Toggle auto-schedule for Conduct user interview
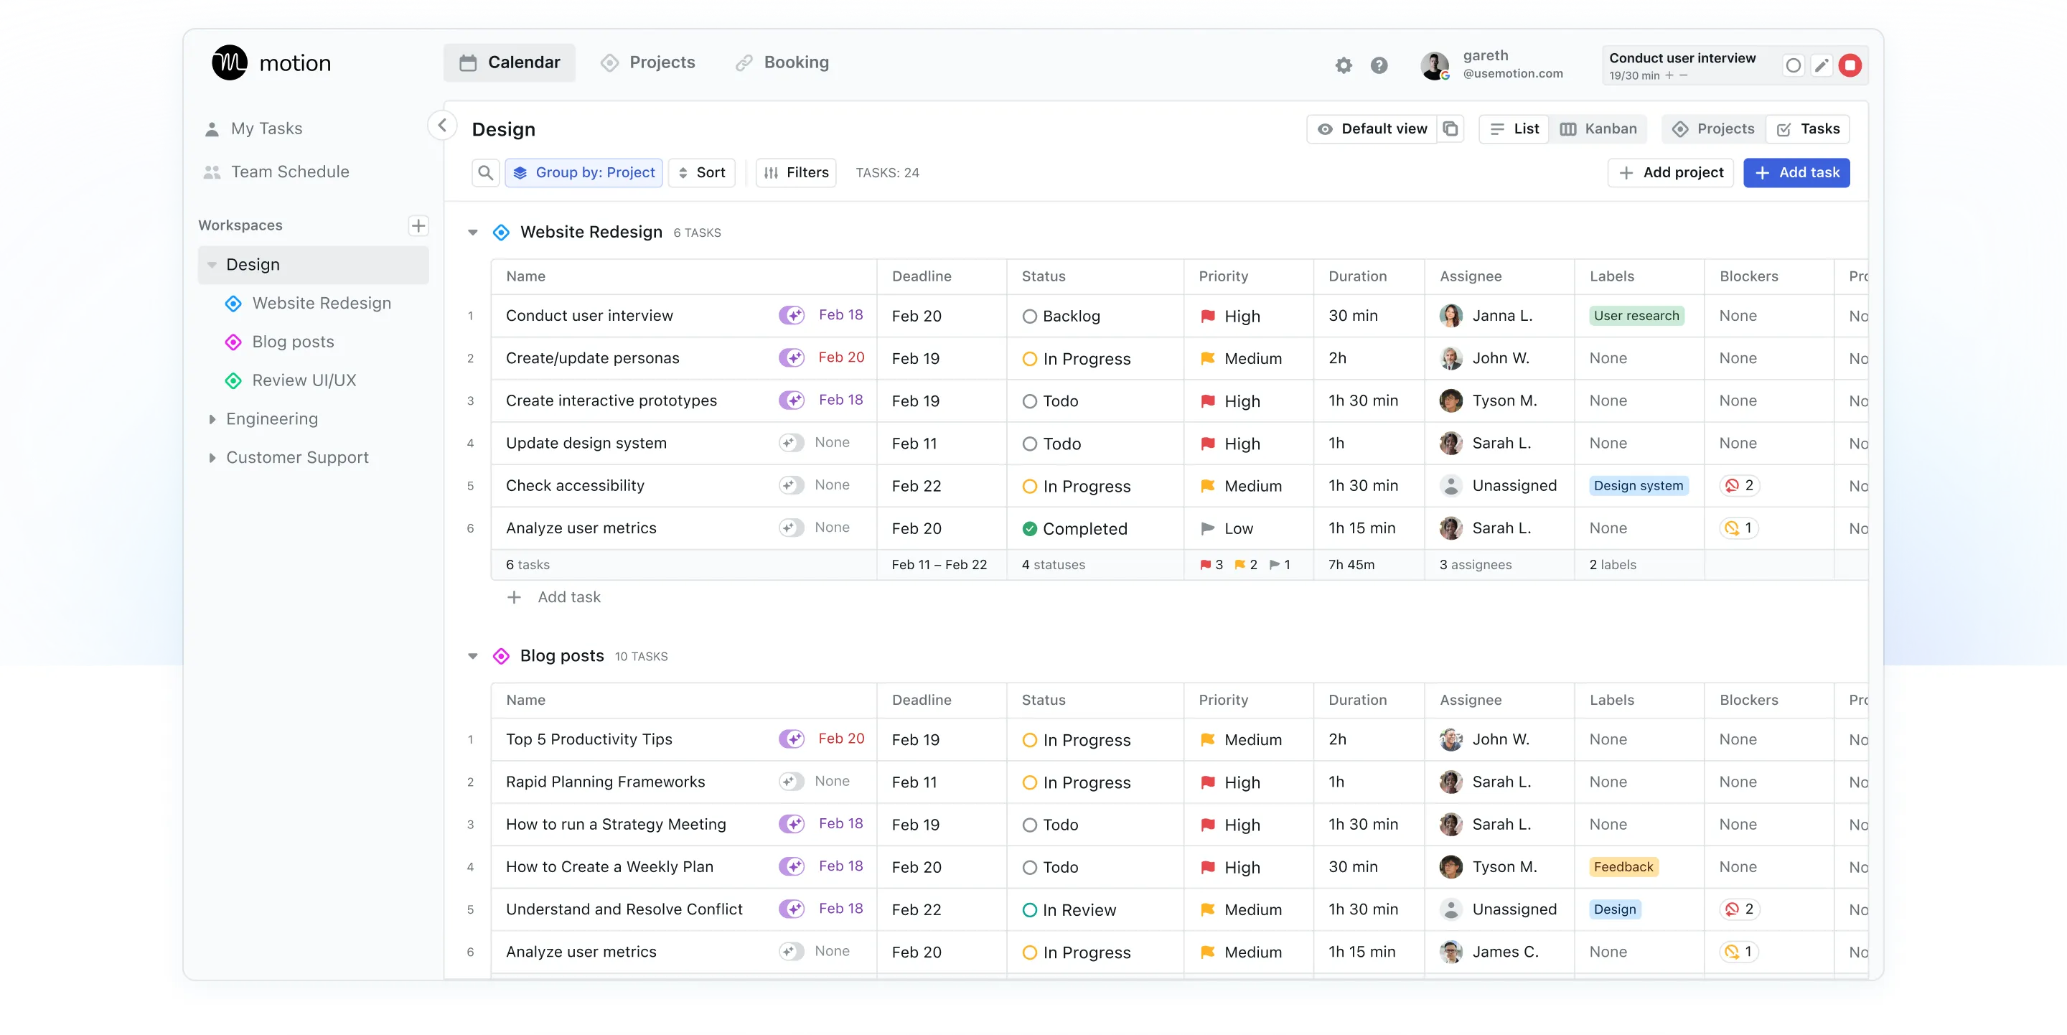Screen dimensions: 2067x1035 (x=791, y=315)
